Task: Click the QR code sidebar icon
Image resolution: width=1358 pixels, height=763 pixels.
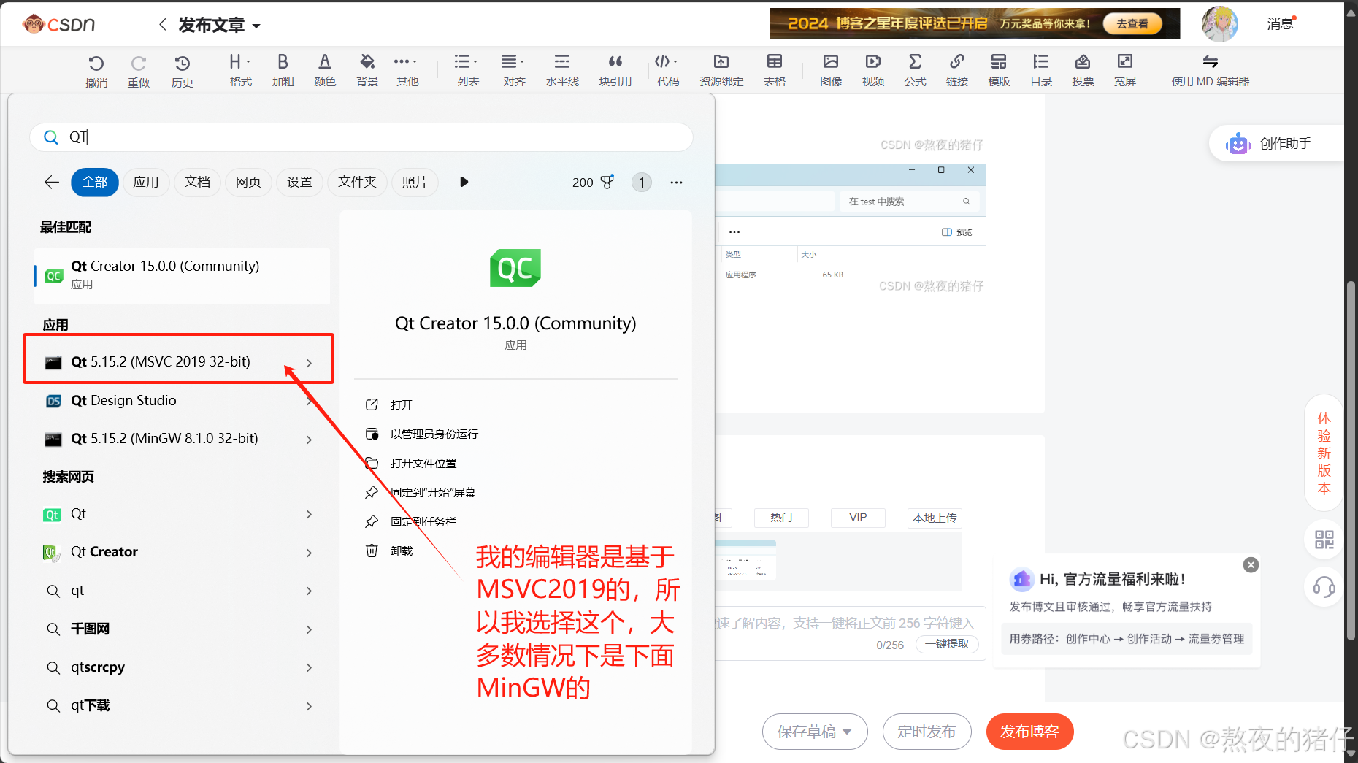Action: (x=1324, y=540)
